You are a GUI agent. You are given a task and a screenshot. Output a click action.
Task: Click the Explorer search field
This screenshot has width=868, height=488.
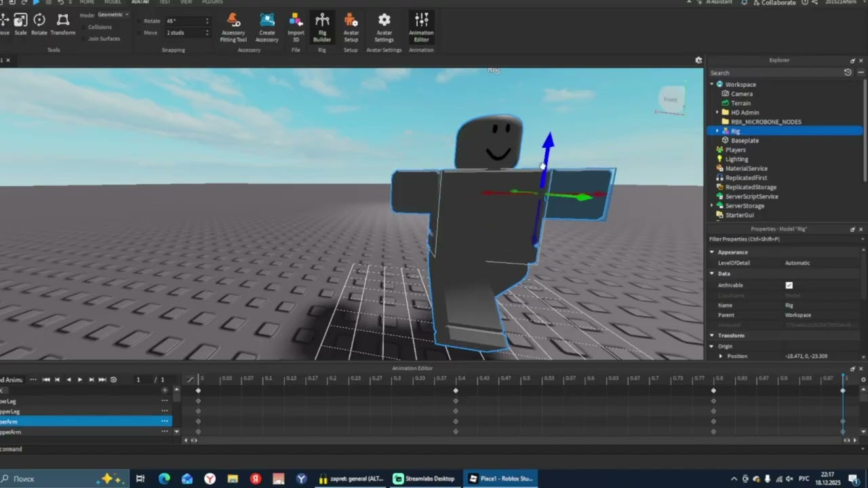[775, 73]
